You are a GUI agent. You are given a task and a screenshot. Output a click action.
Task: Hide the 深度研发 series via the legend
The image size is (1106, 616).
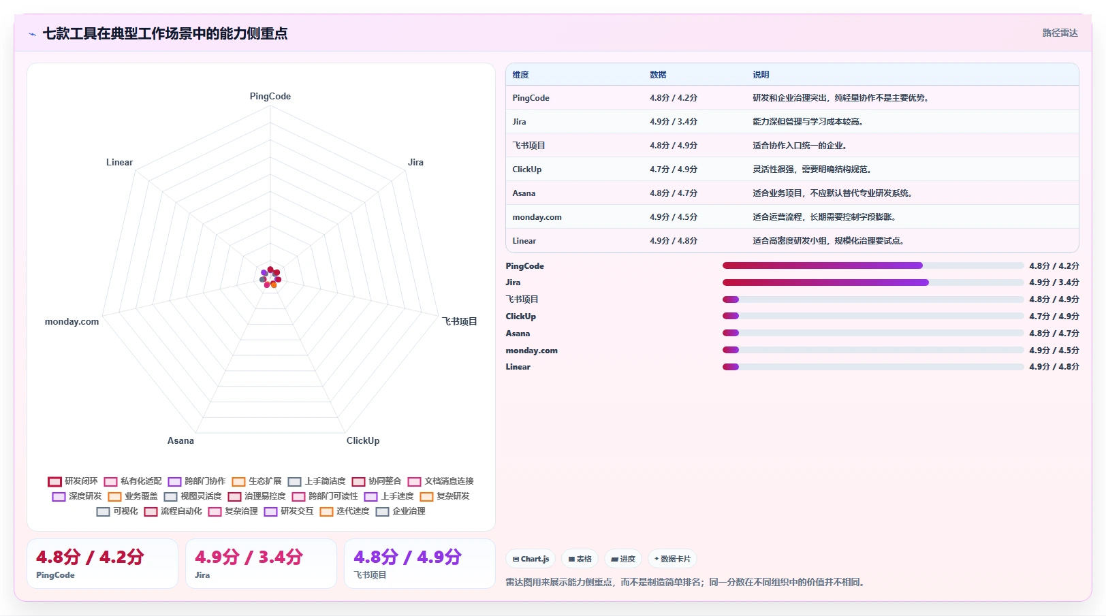(x=77, y=496)
